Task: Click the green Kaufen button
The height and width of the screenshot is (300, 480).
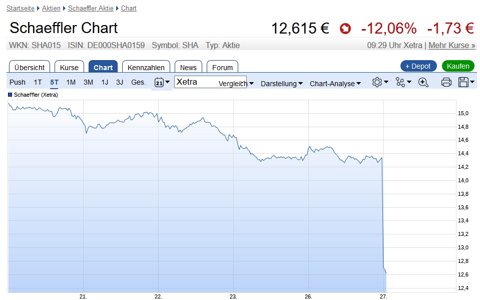Action: (x=457, y=66)
